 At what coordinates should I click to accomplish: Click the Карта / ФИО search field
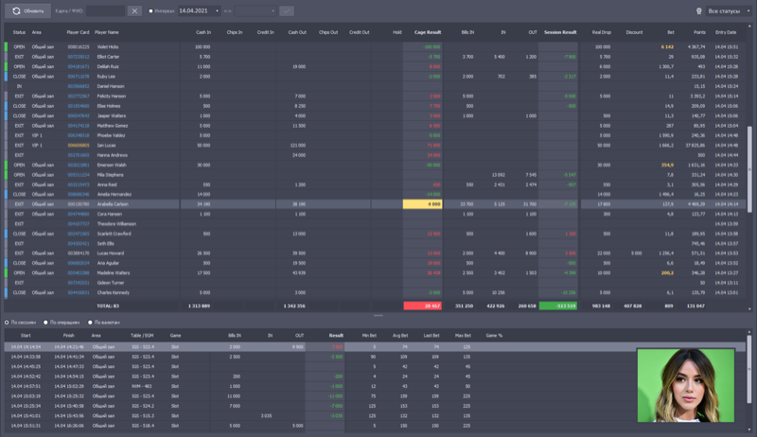pyautogui.click(x=104, y=10)
